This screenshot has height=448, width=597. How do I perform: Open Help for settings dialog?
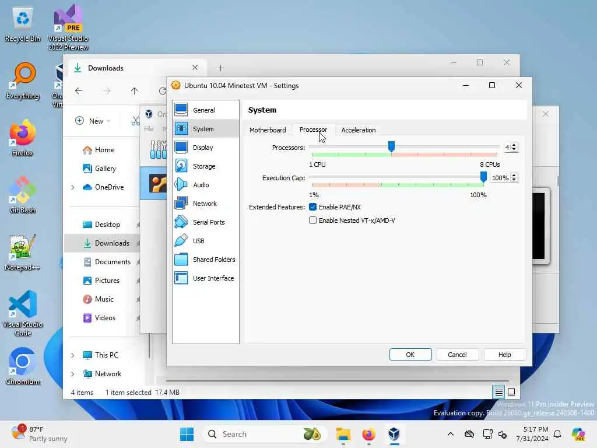click(505, 355)
